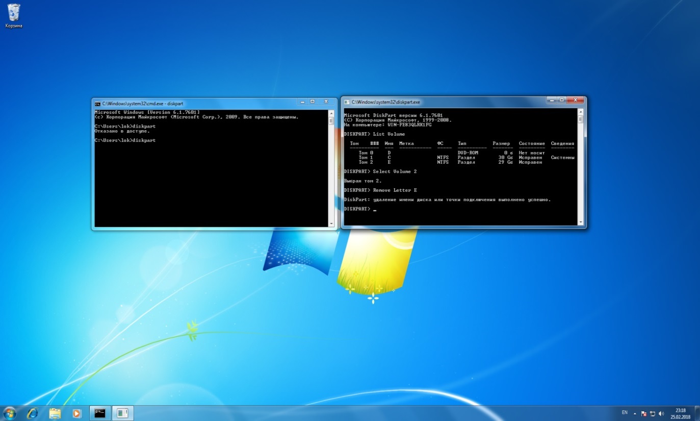Close the diskpart.exe window
The height and width of the screenshot is (421, 700).
tap(576, 100)
